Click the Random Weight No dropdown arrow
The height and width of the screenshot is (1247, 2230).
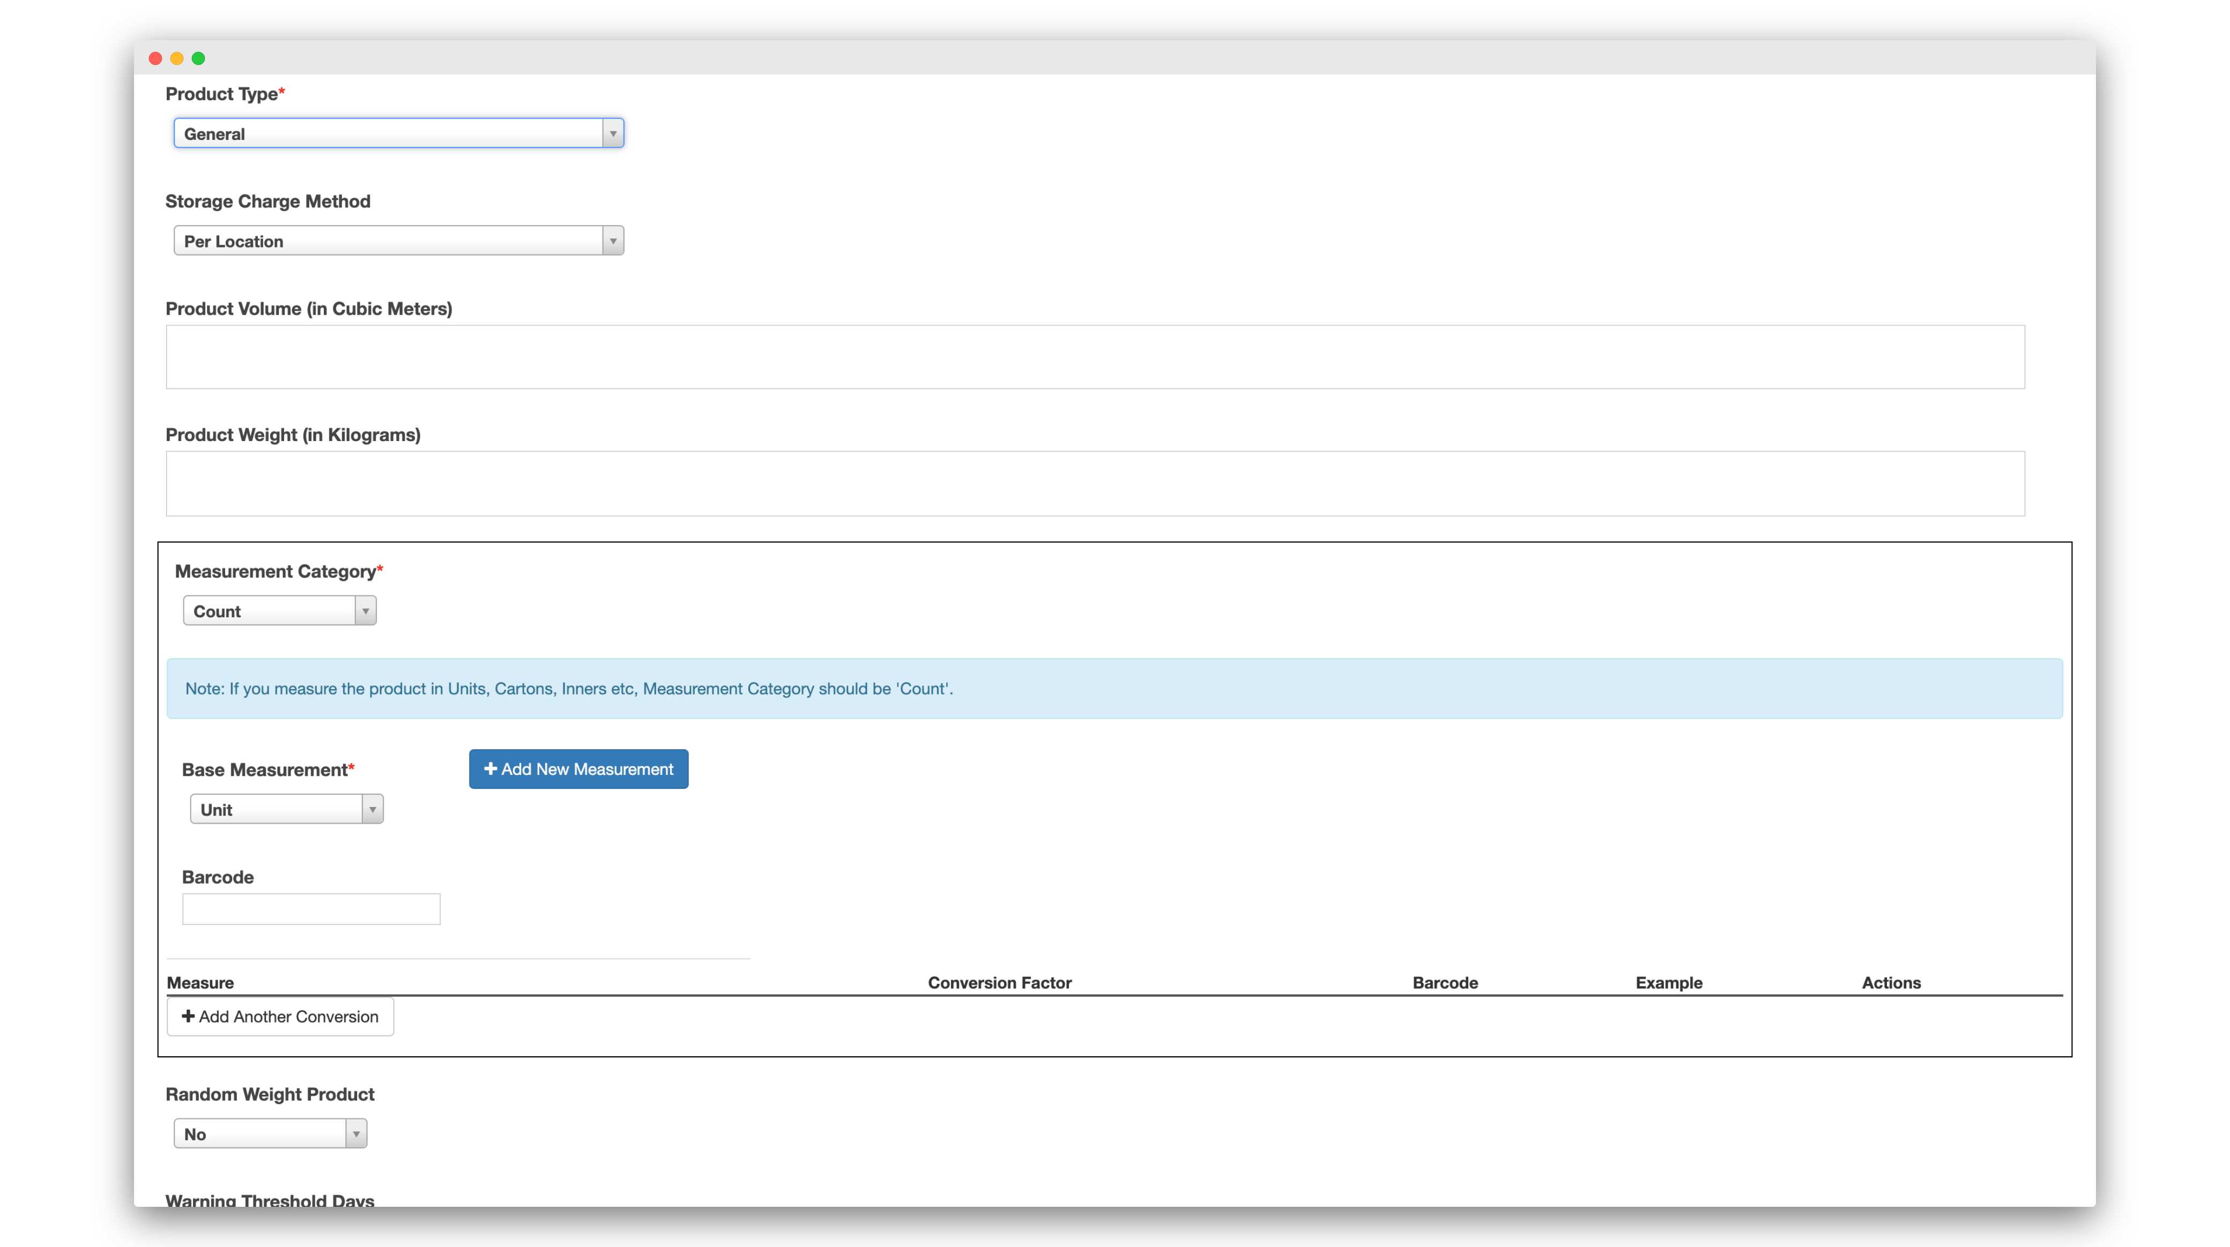(356, 1133)
